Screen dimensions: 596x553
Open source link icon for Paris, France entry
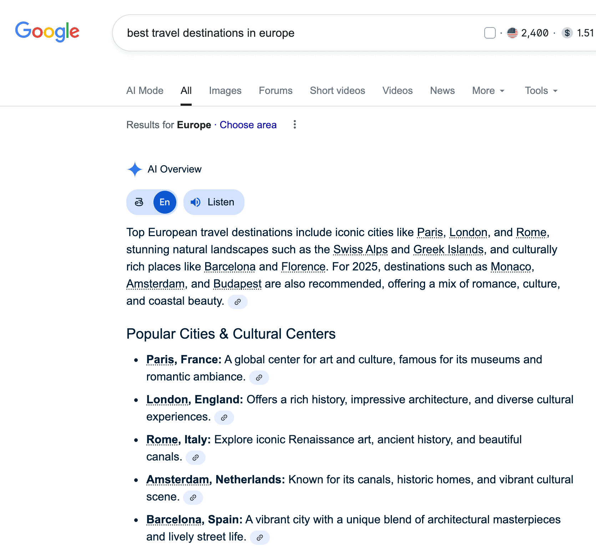(x=259, y=378)
